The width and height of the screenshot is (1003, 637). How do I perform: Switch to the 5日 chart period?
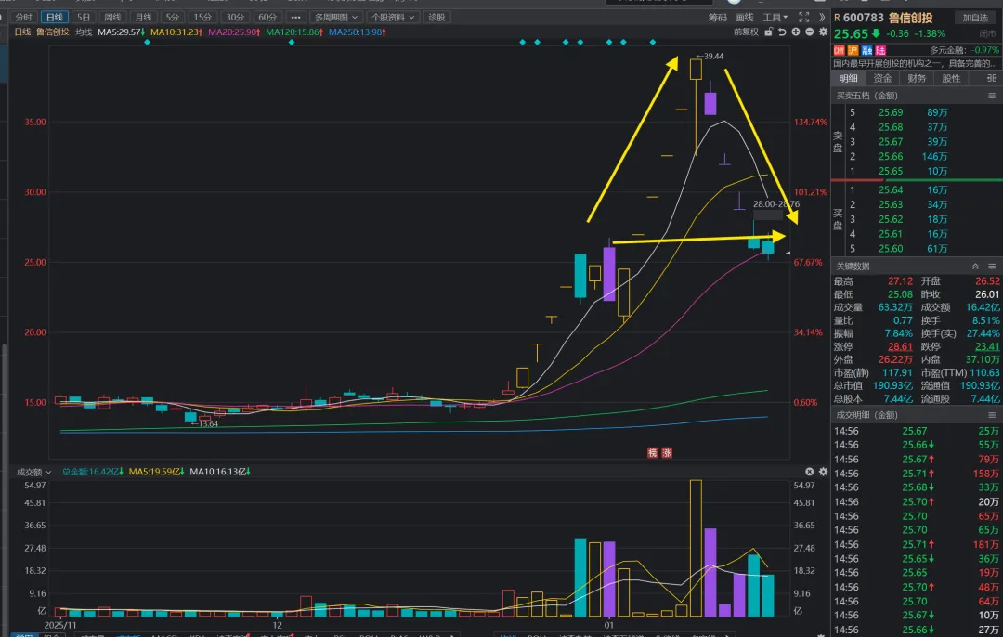84,18
